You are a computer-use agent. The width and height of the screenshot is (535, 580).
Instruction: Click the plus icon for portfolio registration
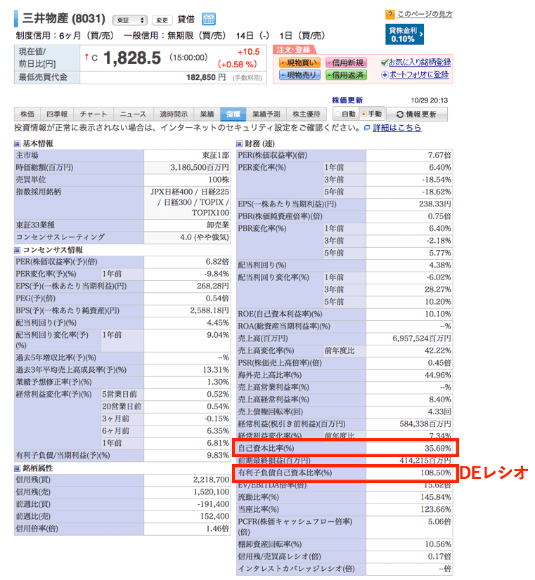(385, 74)
